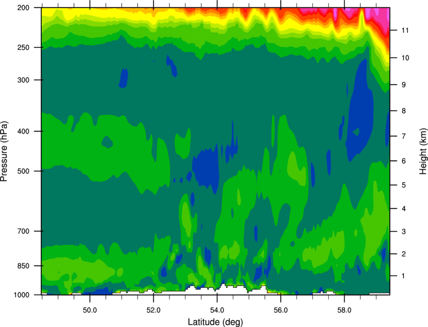
Task: Select the 700 pressure tick label
Action: (23, 231)
